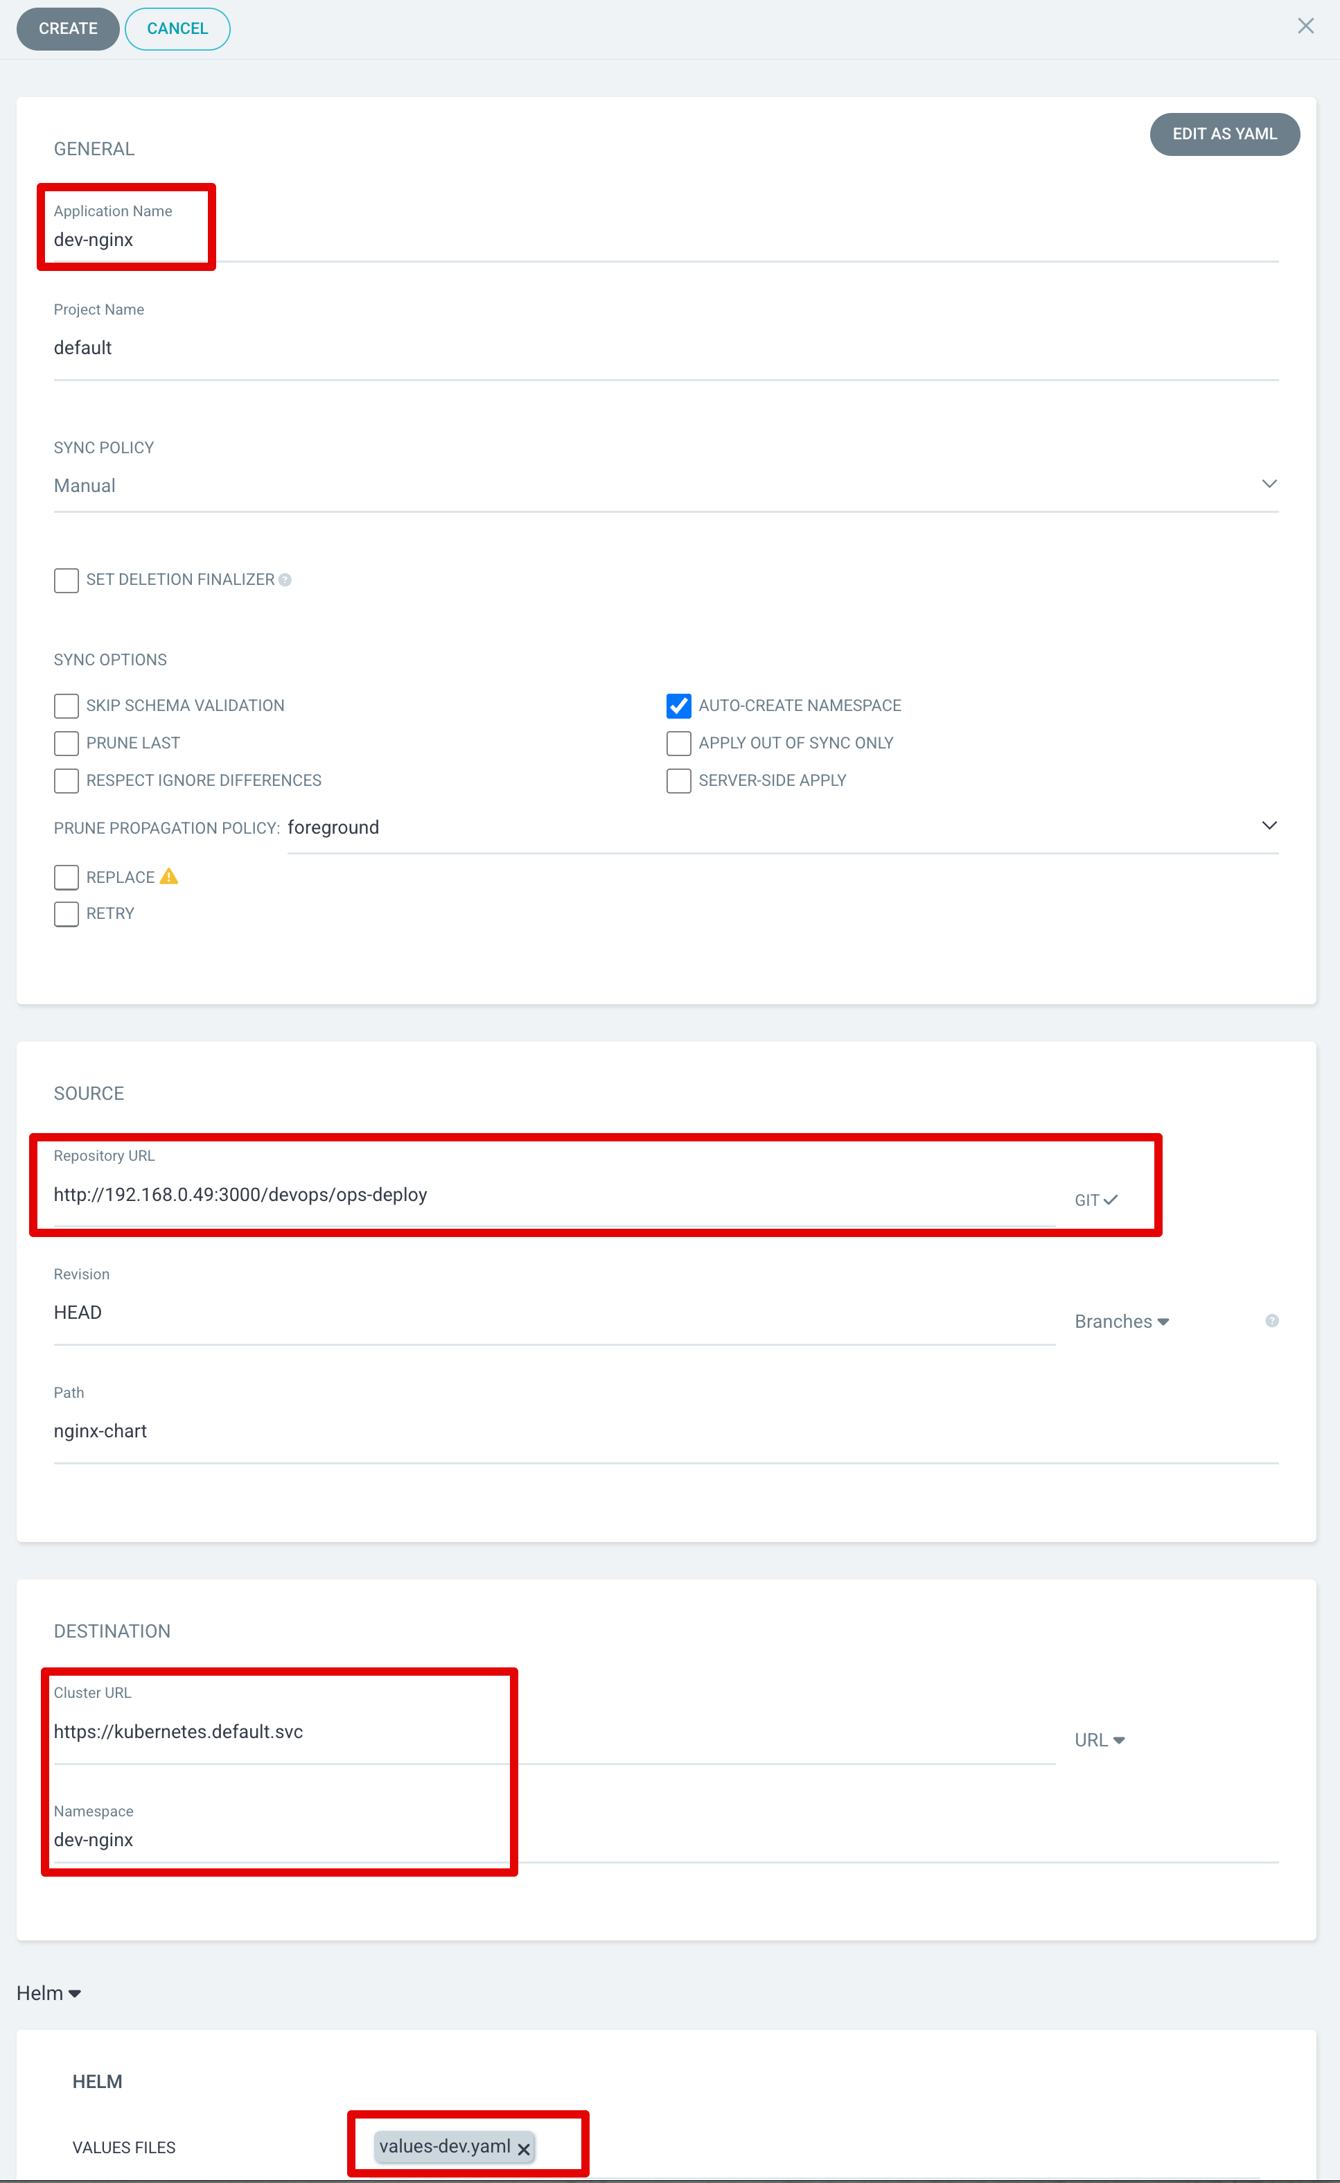Screen dimensions: 1340x2183
Task: Click the CANCEL button
Action: tap(177, 28)
